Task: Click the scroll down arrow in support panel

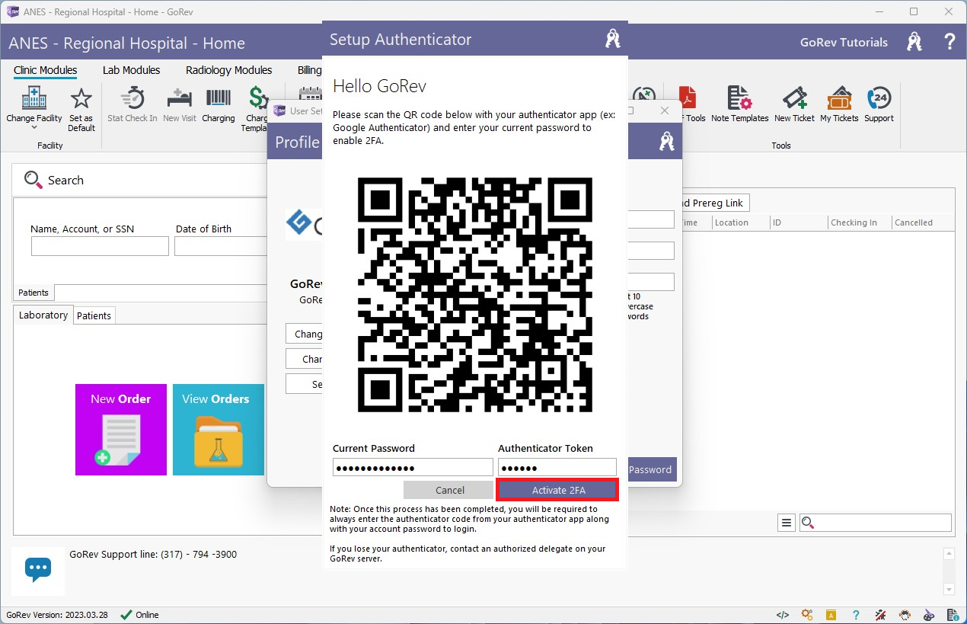Action: coord(949,589)
